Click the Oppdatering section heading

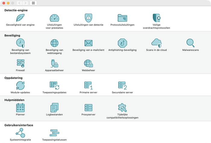pos(14,78)
